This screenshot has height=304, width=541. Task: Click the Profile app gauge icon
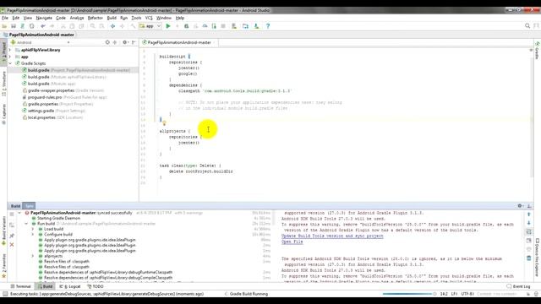coord(205,26)
